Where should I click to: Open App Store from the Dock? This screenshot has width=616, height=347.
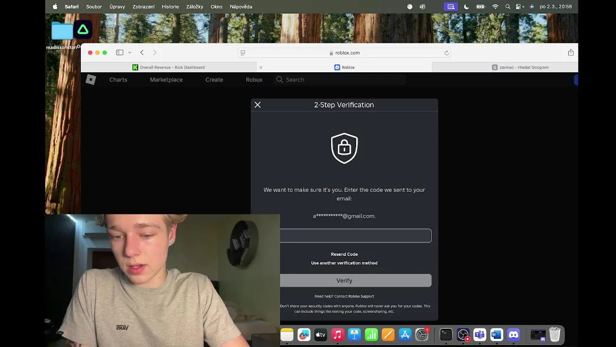pos(405,334)
